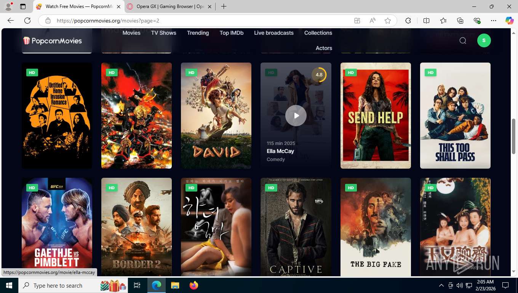Viewport: 518px width, 293px height.
Task: View site info via the padlock icon
Action: [x=48, y=21]
